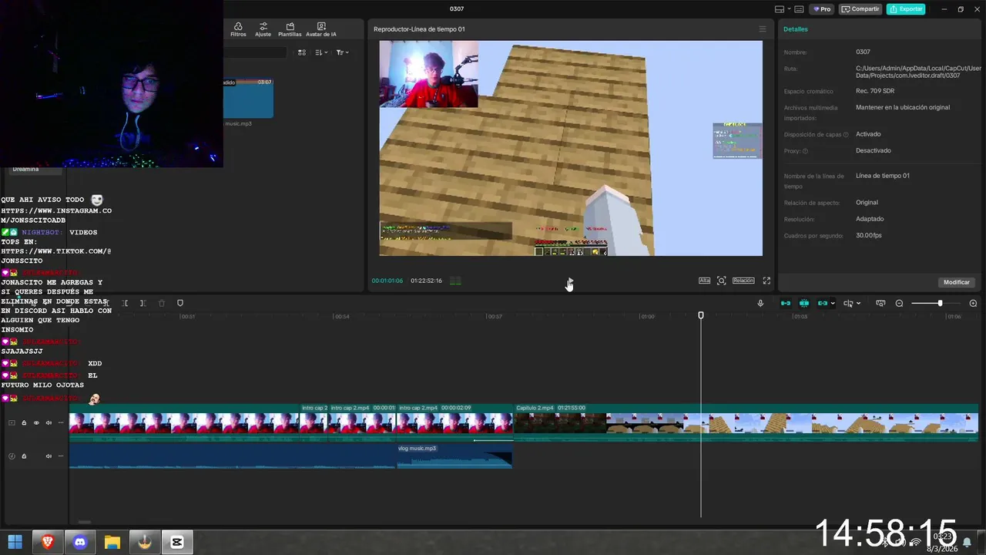Zoom out the timeline with the minus icon
Viewport: 986px width, 555px height.
coord(899,303)
